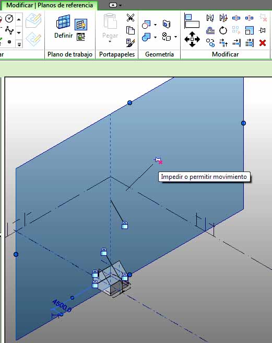Click bottom edge handle near the box

click(130, 275)
